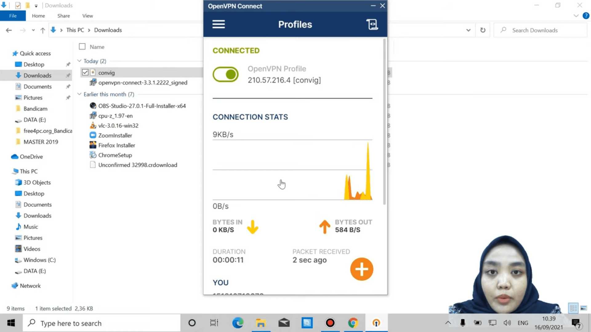Click the OpenVPN window scrollbar

coord(384,123)
